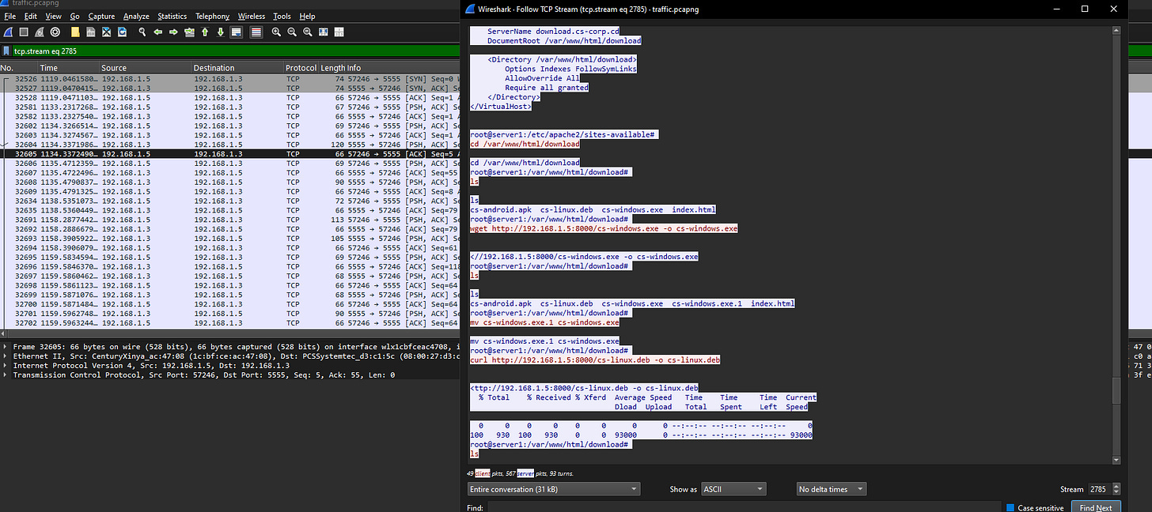The width and height of the screenshot is (1152, 512).
Task: Open the Analyze menu
Action: pyautogui.click(x=136, y=16)
